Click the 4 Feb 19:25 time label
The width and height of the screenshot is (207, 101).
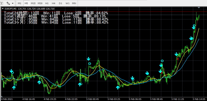pos(50,99)
